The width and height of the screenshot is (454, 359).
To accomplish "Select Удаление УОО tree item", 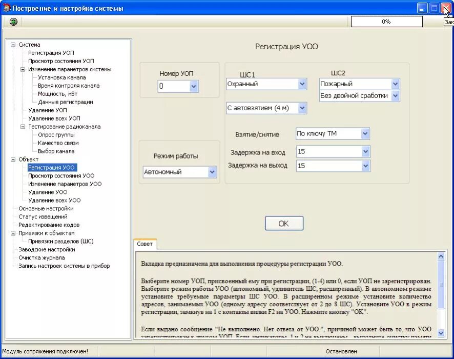I will coord(48,192).
